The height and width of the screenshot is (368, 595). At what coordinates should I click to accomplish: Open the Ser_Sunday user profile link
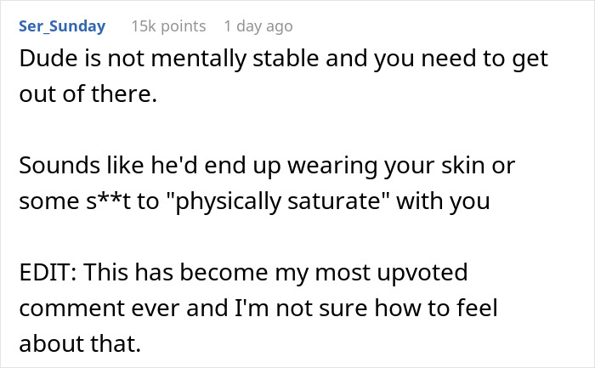61,26
